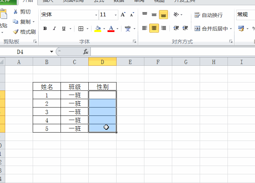
Task: Toggle Bold formatting
Action: tap(45, 29)
